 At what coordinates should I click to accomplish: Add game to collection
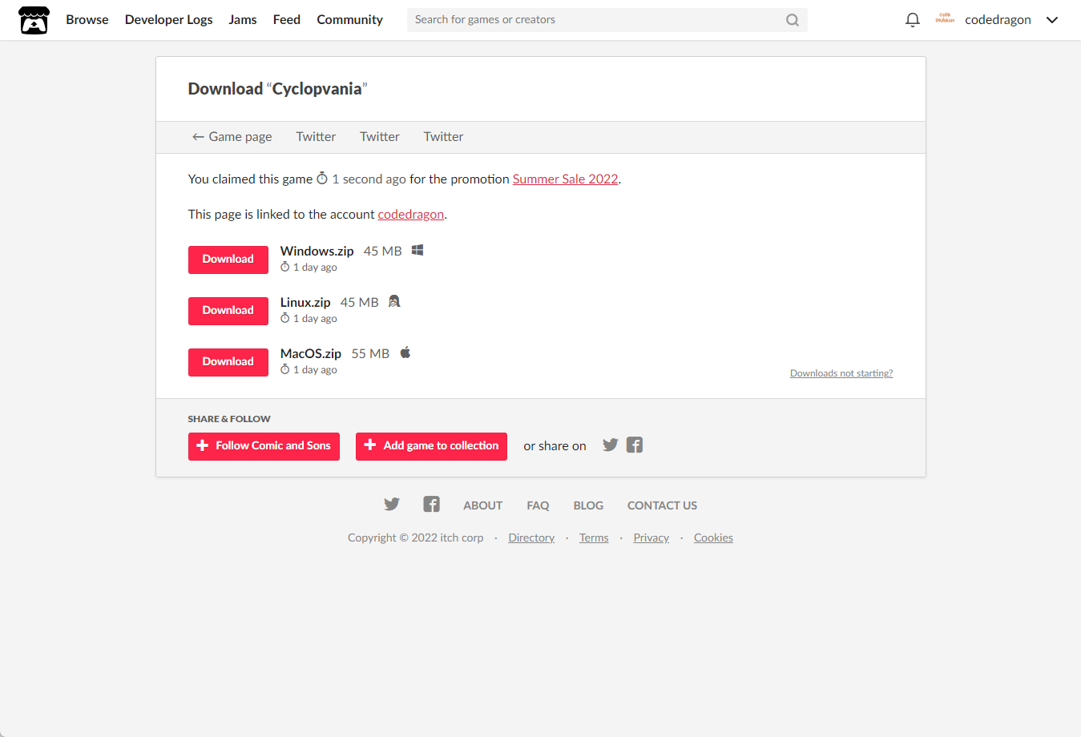(x=431, y=446)
